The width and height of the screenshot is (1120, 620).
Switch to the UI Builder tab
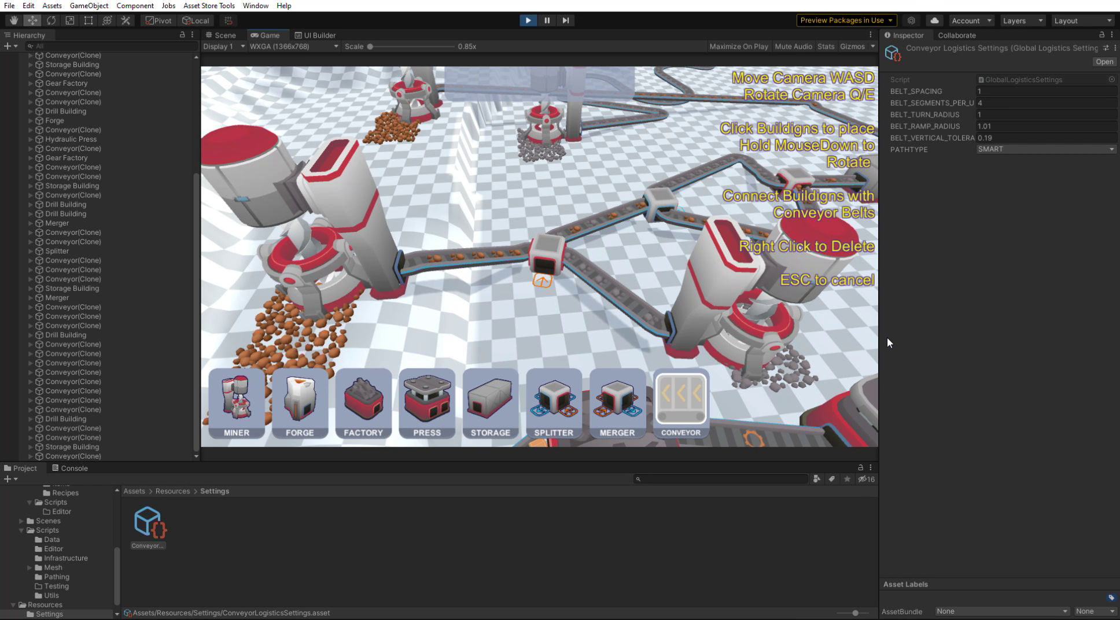click(x=315, y=35)
